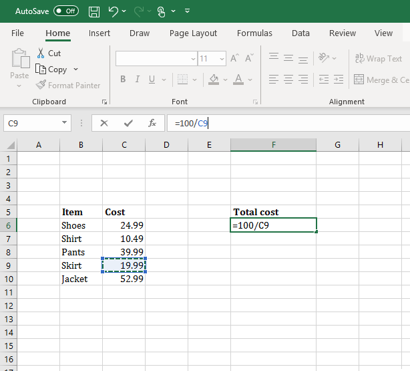Click the Cut scissors icon
The height and width of the screenshot is (371, 410).
pos(41,53)
